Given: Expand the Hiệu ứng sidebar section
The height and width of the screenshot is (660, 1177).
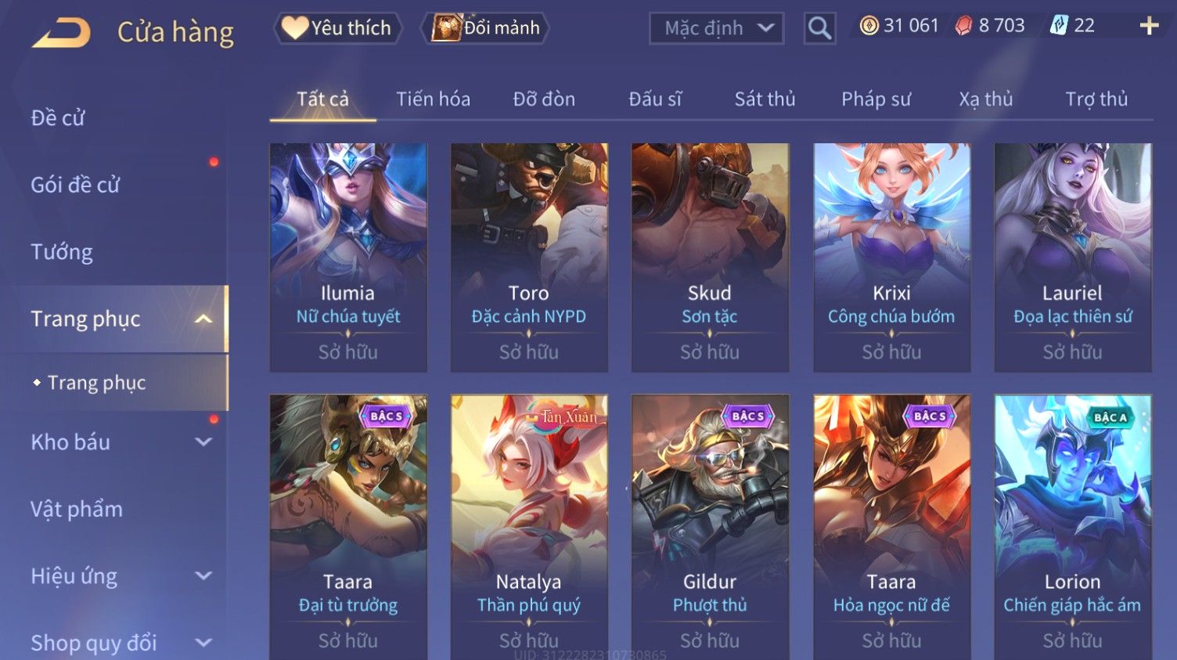Looking at the screenshot, I should [203, 575].
